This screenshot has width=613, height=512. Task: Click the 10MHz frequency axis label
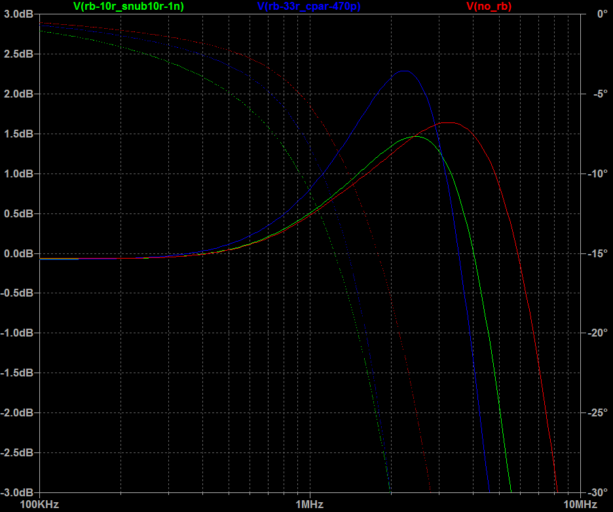tap(580, 505)
